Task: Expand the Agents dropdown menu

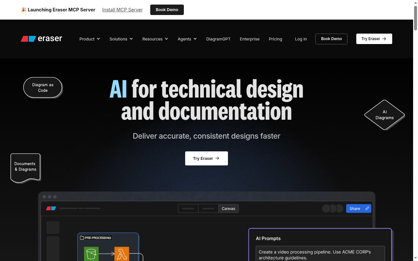Action: pyautogui.click(x=187, y=39)
